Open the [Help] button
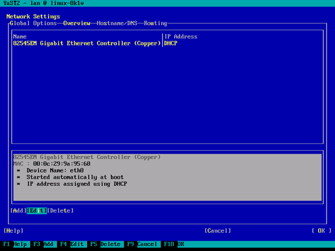335x251 pixels. (13, 231)
